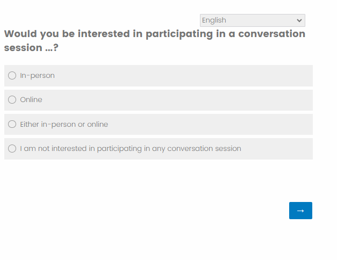
Task: Proceed with the blue forward button
Action: [300, 211]
